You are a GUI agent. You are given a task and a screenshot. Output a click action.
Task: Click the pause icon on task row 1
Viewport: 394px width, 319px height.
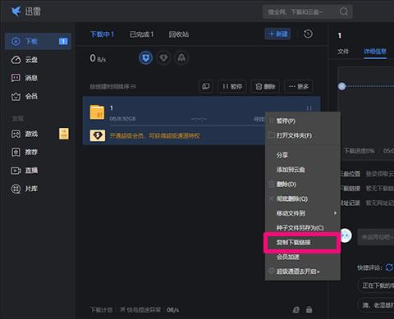pos(309,108)
